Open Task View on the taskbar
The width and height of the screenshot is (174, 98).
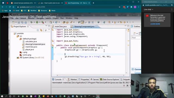14,96
